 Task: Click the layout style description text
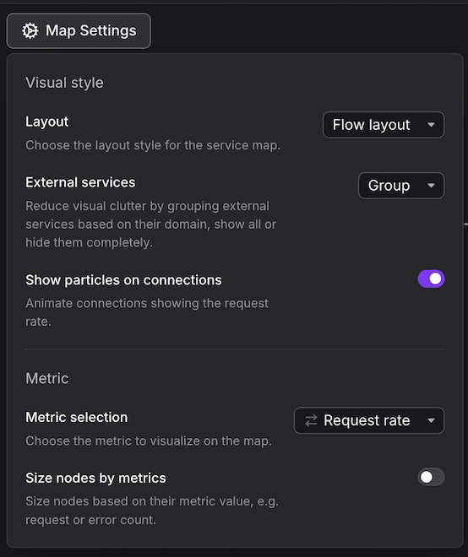(153, 145)
